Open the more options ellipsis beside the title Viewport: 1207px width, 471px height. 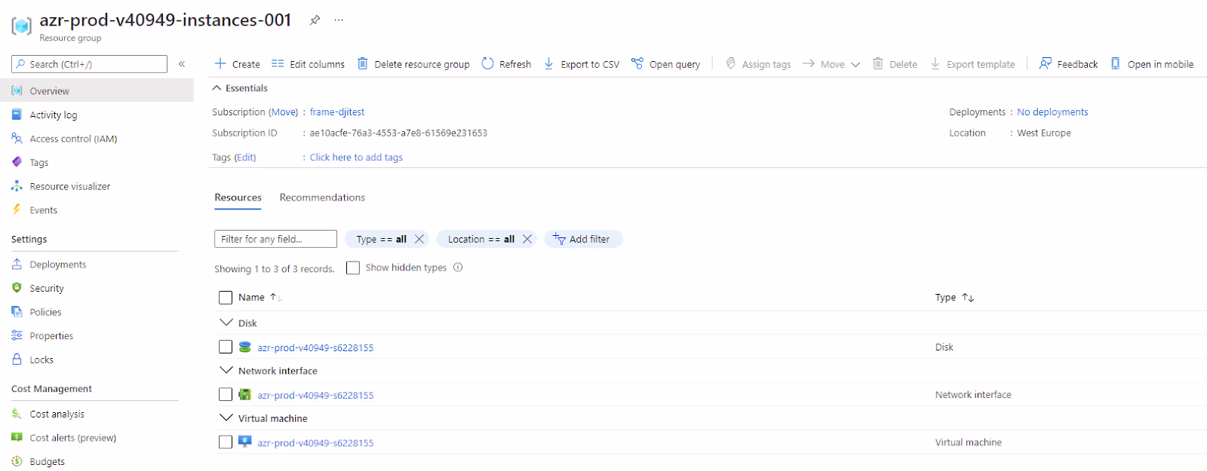click(x=339, y=20)
